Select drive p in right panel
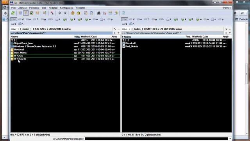 pyautogui.click(x=221, y=19)
